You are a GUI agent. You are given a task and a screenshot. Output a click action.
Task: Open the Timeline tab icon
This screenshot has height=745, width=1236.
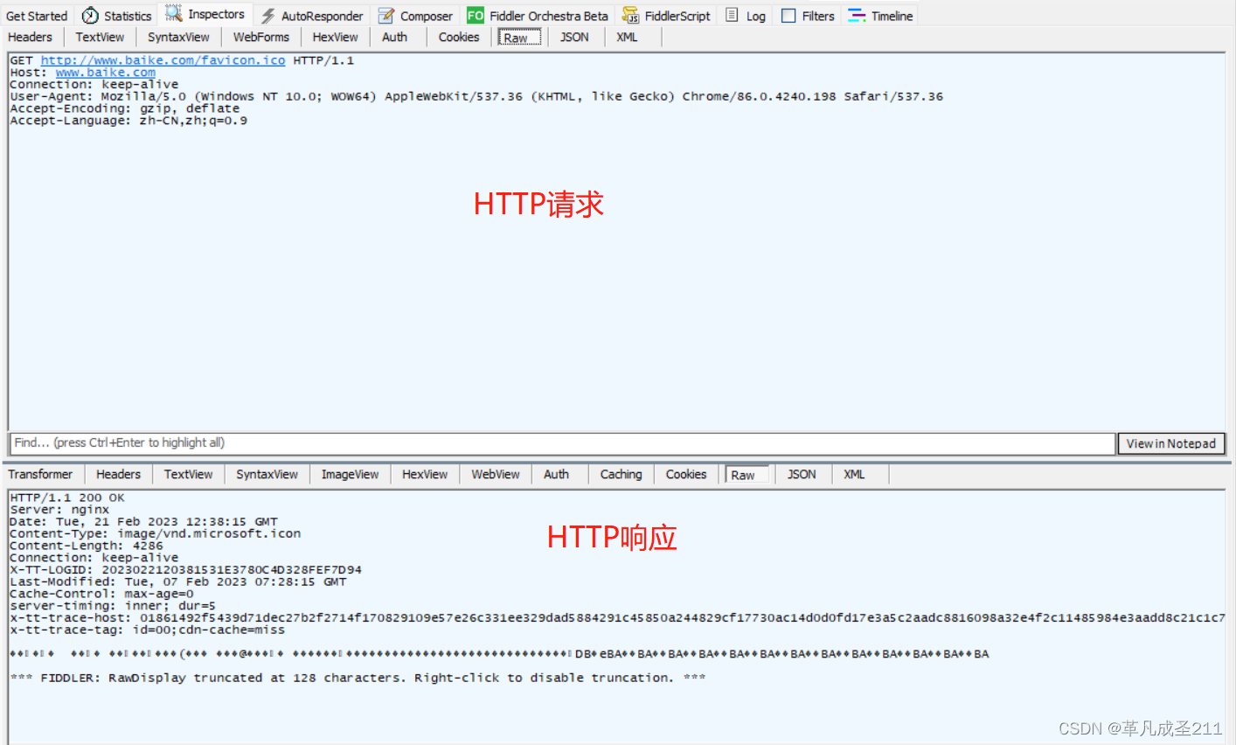857,15
